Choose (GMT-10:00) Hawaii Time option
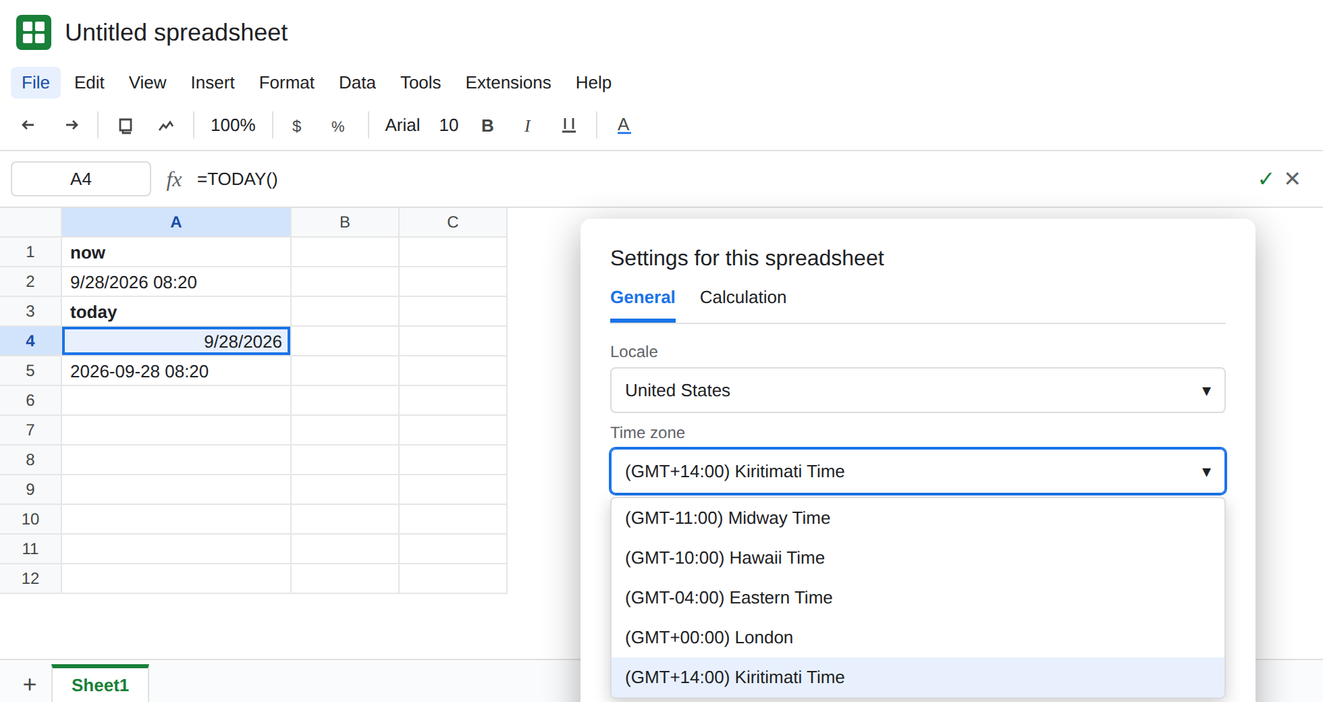The width and height of the screenshot is (1323, 702). (x=918, y=558)
